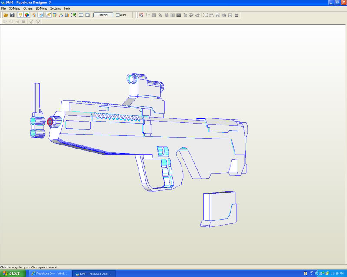Click the align left icon
The image size is (347, 277).
click(4, 21)
